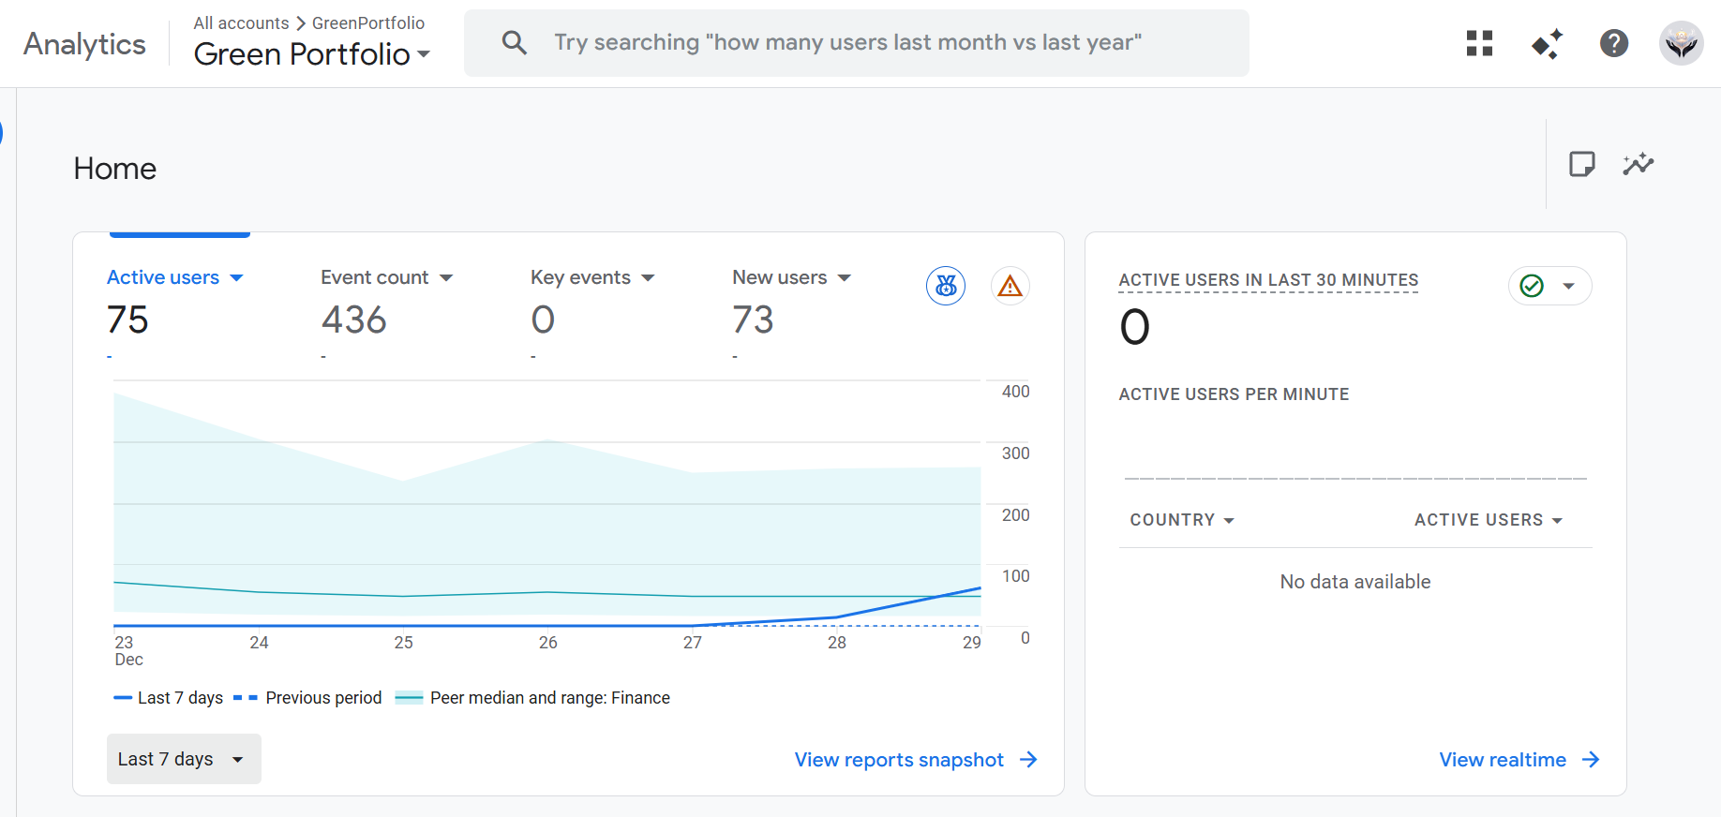Open the Insights trend line icon
This screenshot has height=817, width=1721.
pos(1638,164)
